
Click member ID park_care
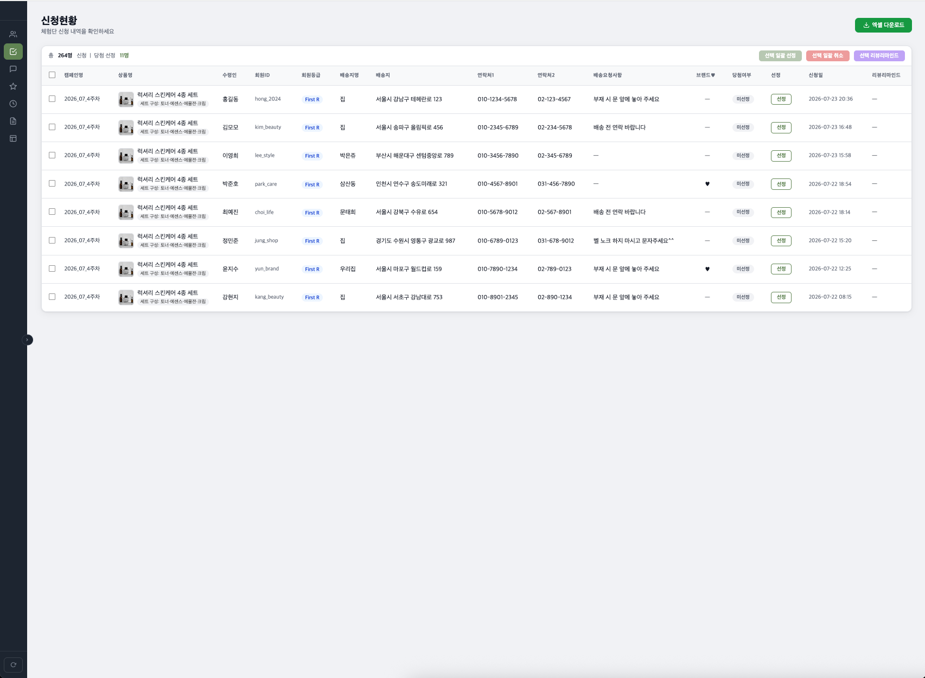coord(266,184)
